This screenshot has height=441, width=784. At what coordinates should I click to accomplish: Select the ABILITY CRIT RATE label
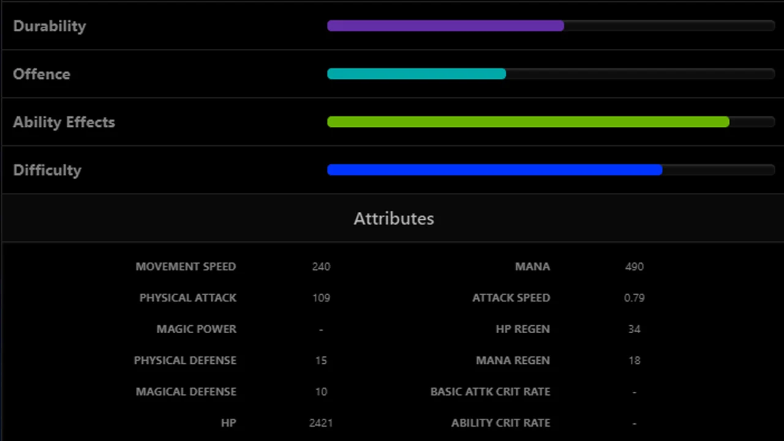click(x=501, y=423)
